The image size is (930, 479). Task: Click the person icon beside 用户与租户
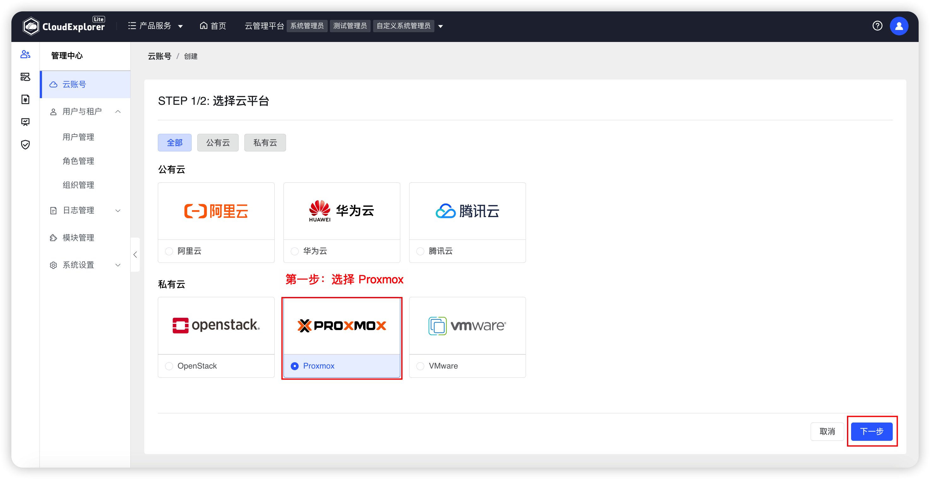tap(53, 112)
